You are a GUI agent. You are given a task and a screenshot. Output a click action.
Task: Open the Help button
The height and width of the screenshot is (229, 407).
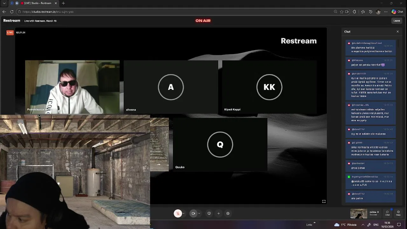tap(398, 213)
